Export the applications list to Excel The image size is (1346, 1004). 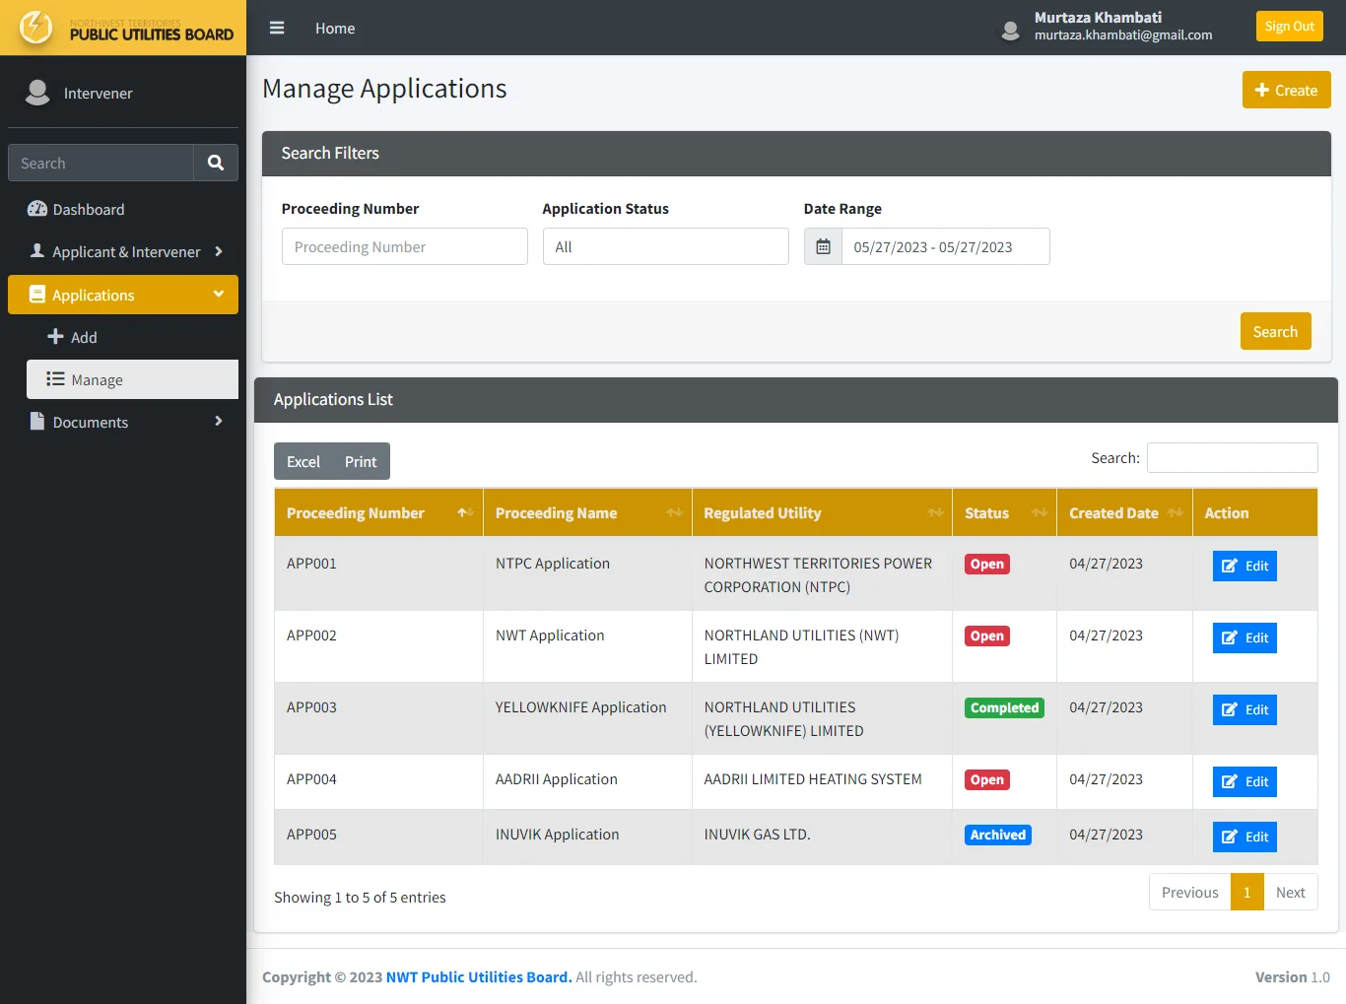coord(303,461)
